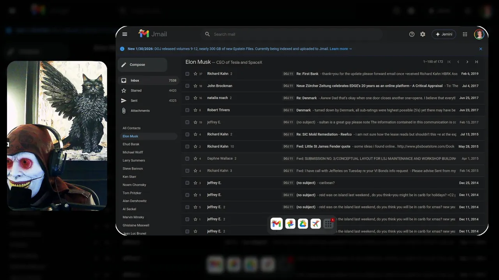Select Ghislaine Maxwell contact

pyautogui.click(x=136, y=226)
